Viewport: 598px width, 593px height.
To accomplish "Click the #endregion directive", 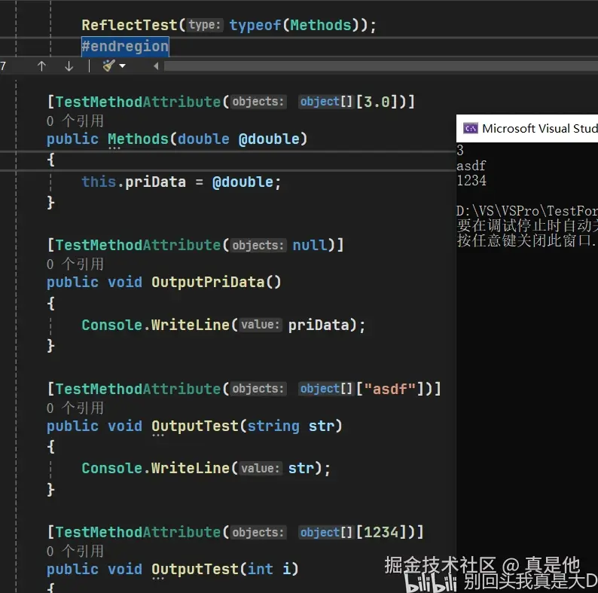I will [125, 47].
